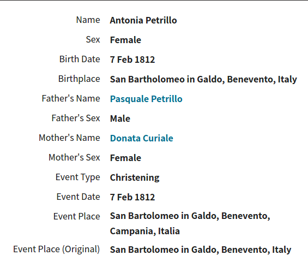Click the Event Date value 7 Feb 1812

tap(132, 197)
